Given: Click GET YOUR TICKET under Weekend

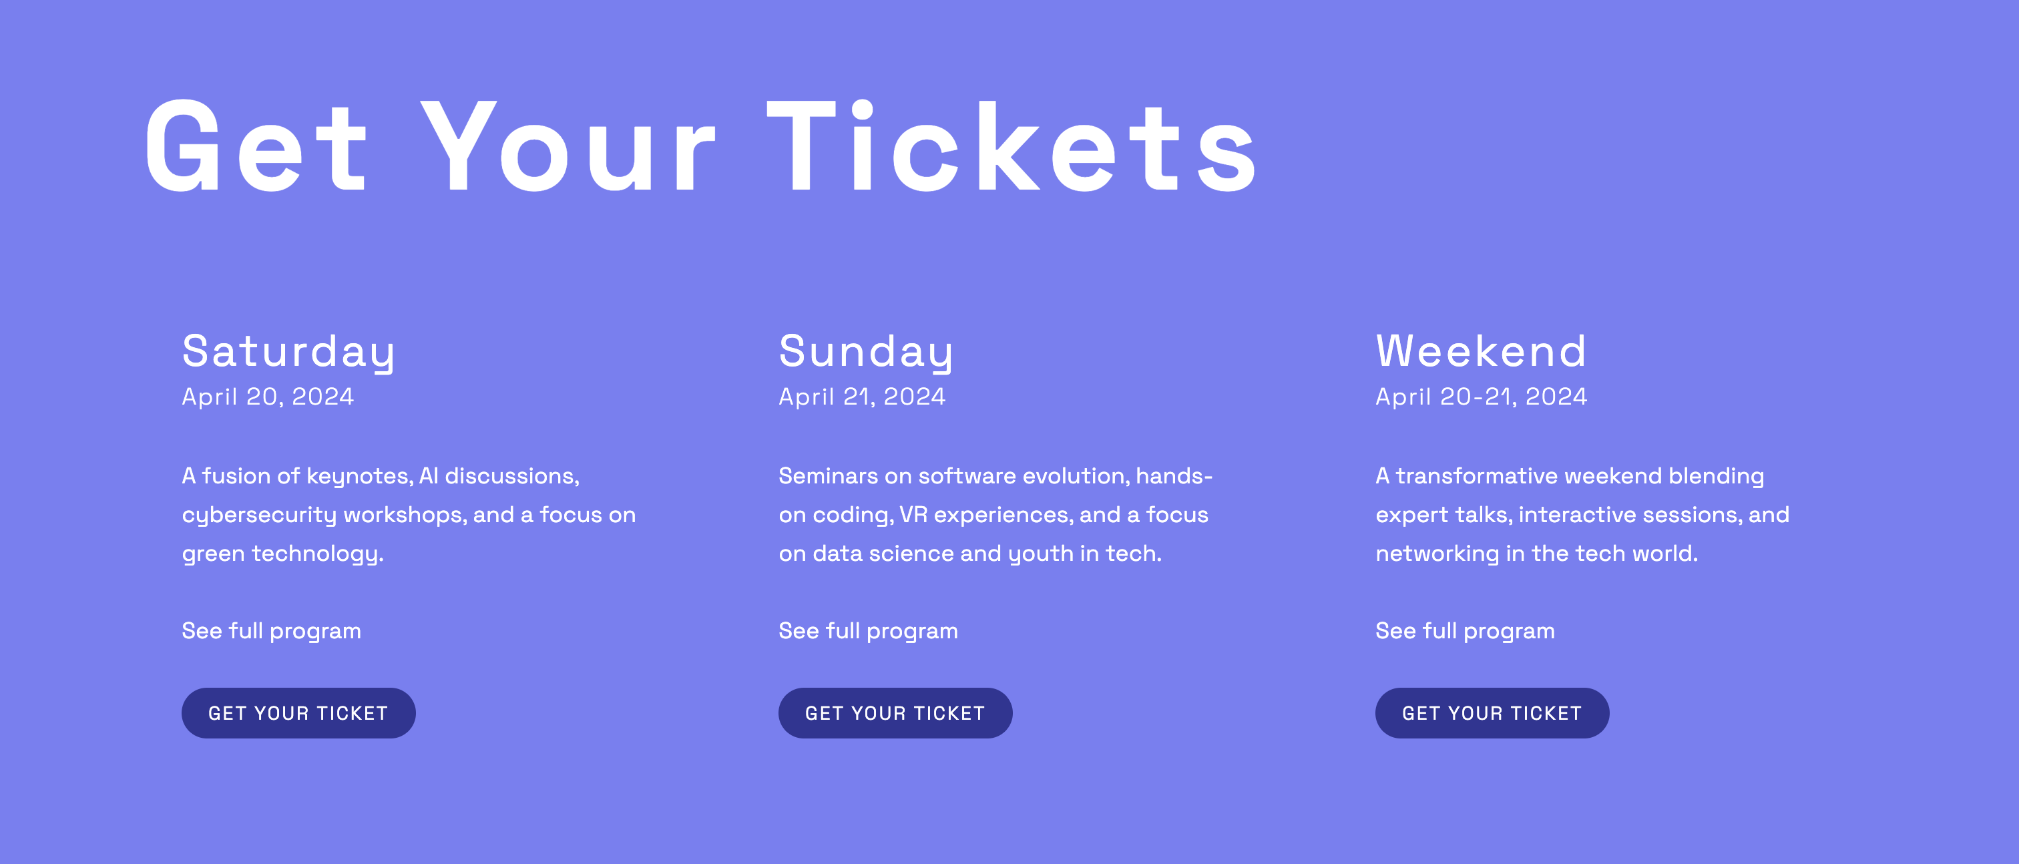Looking at the screenshot, I should pos(1492,712).
